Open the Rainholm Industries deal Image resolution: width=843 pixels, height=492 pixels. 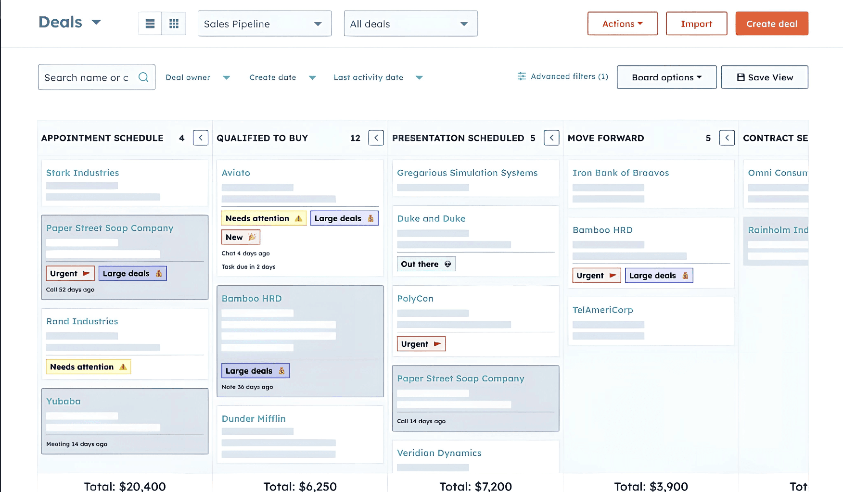point(778,230)
